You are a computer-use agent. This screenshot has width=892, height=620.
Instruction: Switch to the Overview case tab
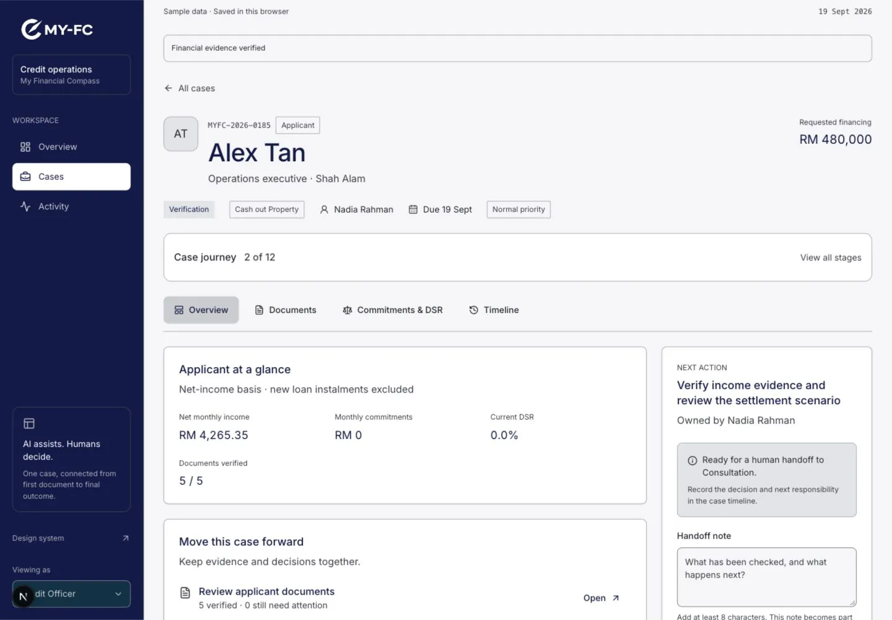201,310
